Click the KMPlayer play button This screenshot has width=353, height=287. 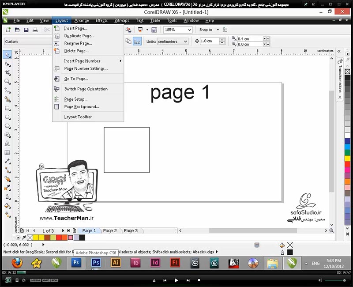176,280
